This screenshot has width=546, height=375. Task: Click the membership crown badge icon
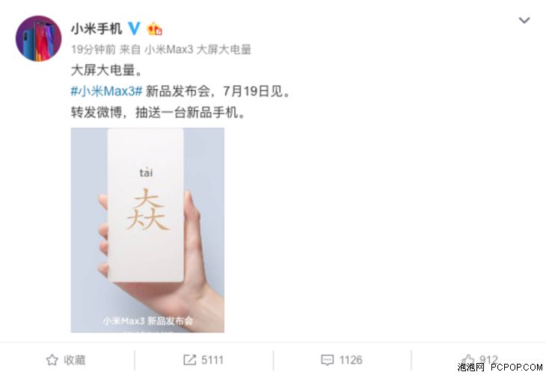point(154,28)
